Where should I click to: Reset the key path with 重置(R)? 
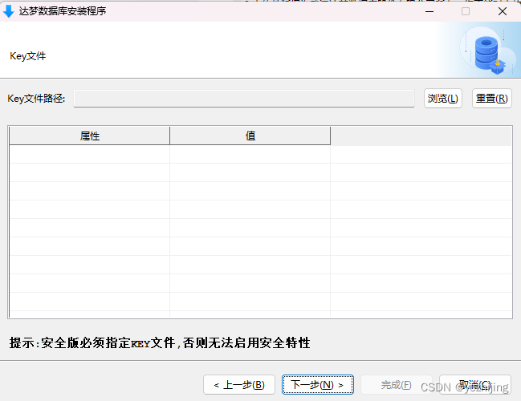492,99
